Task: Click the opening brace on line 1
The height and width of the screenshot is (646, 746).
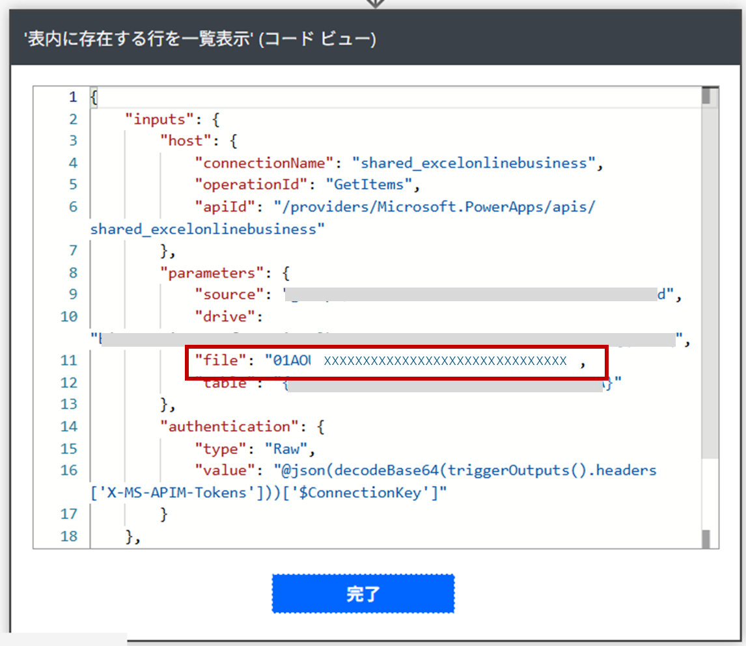Action: 94,98
